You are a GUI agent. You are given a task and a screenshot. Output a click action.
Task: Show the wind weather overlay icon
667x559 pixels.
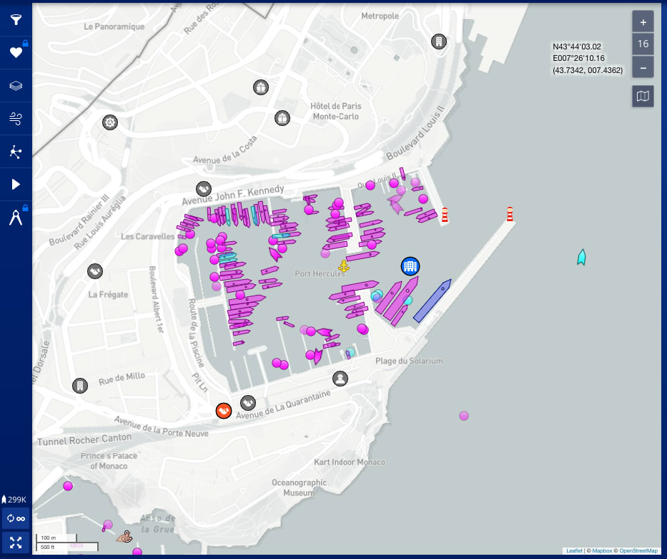coord(16,118)
